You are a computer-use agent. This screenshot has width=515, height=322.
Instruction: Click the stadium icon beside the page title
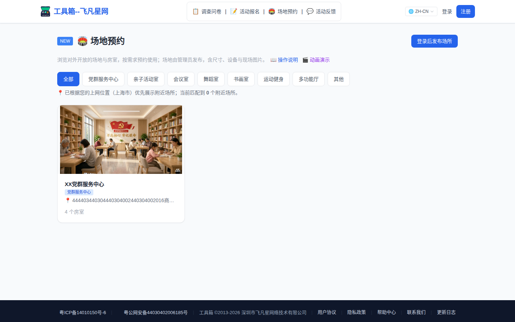(x=83, y=41)
